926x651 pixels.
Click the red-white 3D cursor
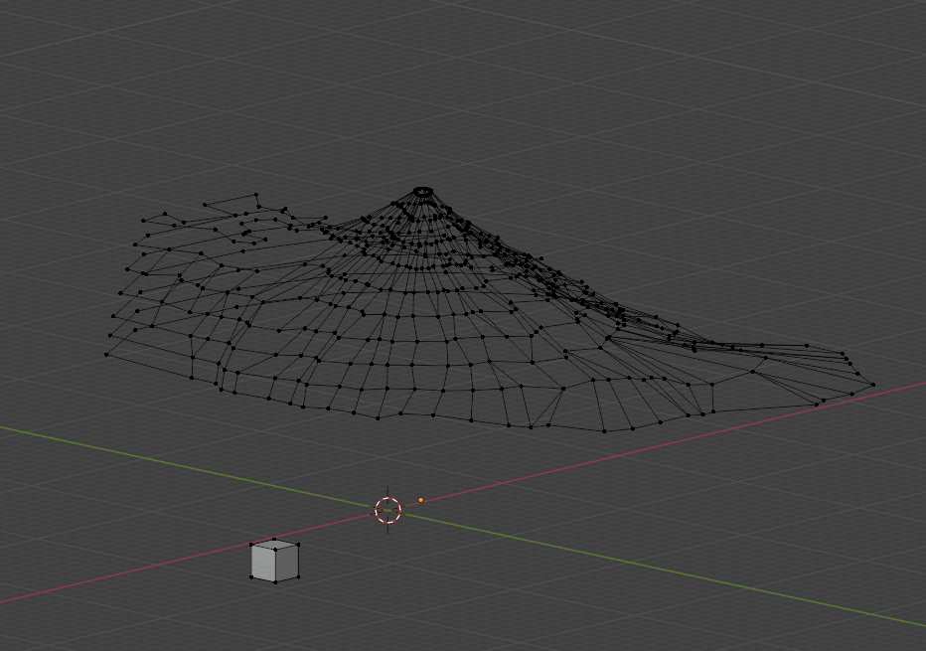387,510
